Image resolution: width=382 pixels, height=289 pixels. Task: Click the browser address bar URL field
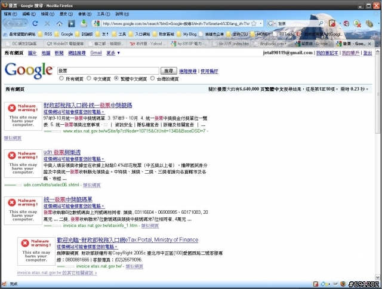point(177,23)
